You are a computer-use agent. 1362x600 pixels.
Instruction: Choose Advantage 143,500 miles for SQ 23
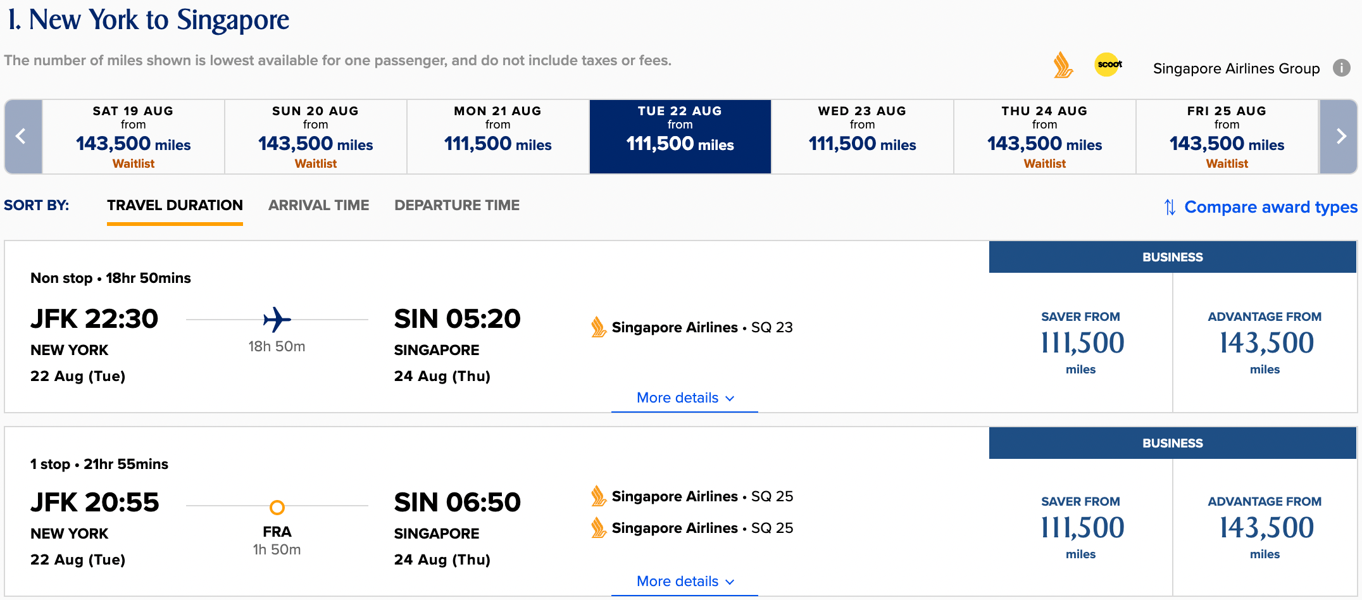pos(1265,342)
